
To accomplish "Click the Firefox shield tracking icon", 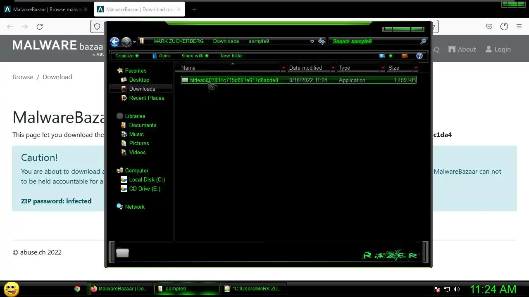I will pos(97,26).
